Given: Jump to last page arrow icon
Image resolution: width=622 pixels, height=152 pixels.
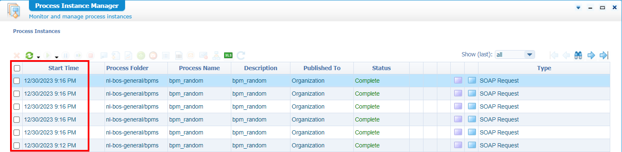Looking at the screenshot, I should pyautogui.click(x=604, y=55).
